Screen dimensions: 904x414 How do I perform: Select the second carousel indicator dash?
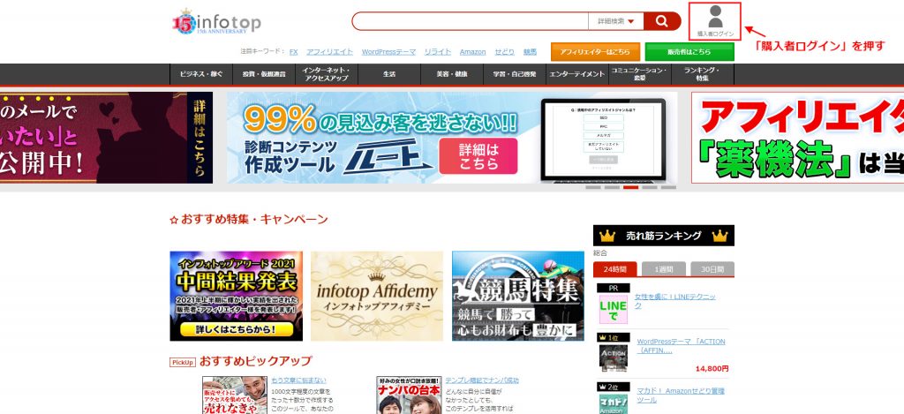point(612,187)
